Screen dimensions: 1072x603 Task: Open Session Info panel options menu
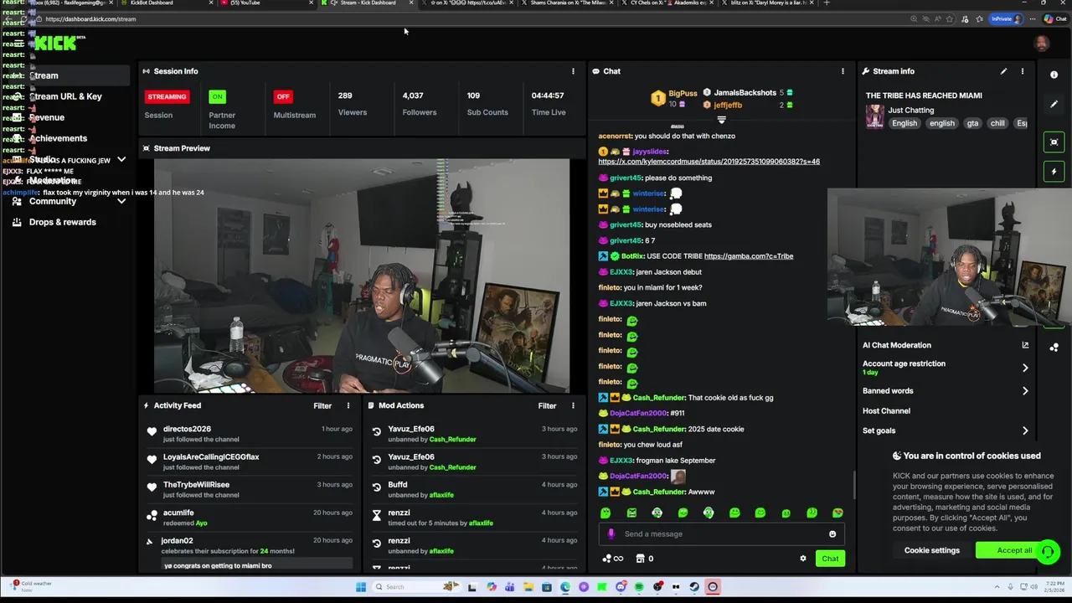[573, 71]
